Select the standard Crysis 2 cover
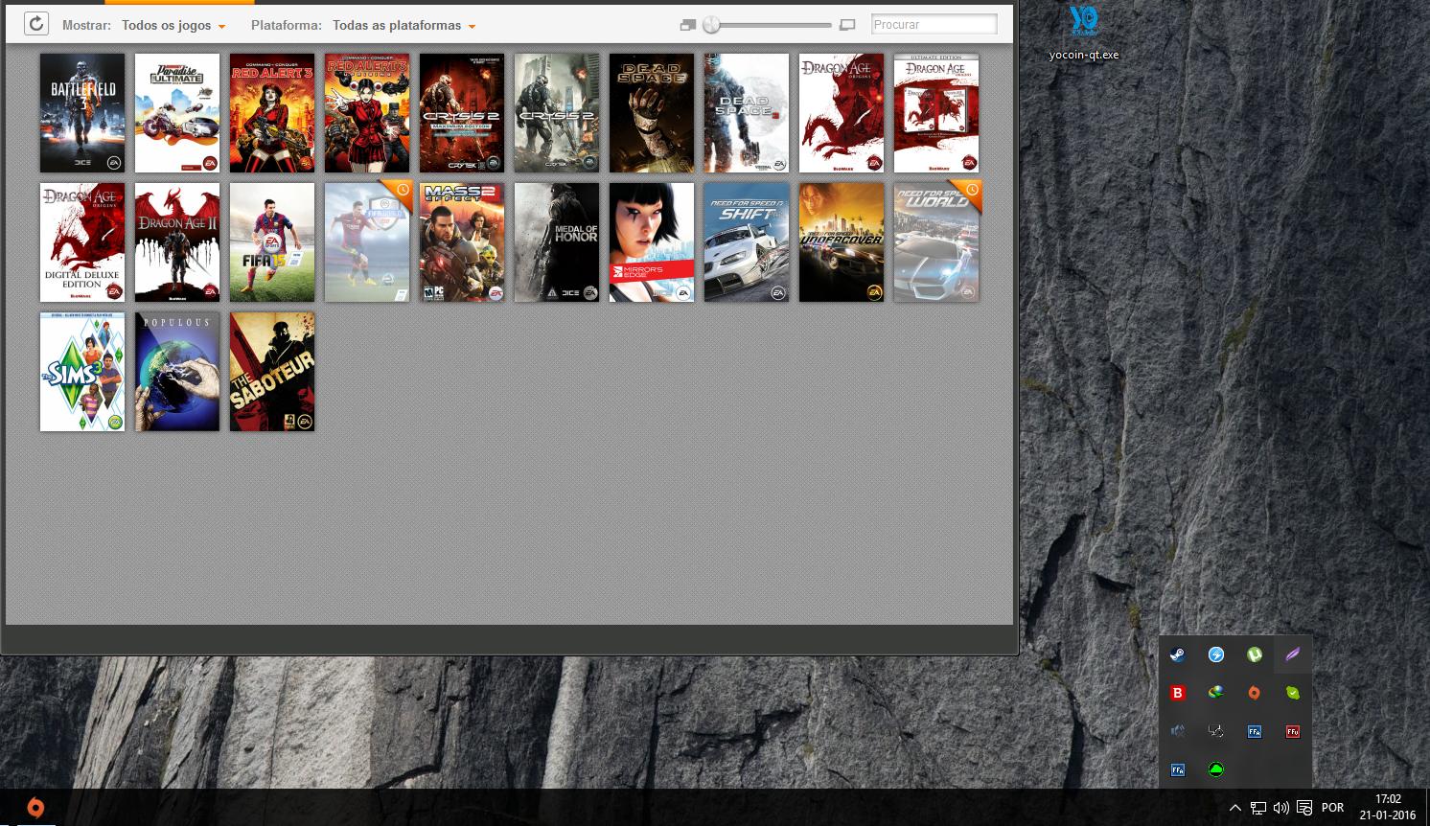 point(557,113)
